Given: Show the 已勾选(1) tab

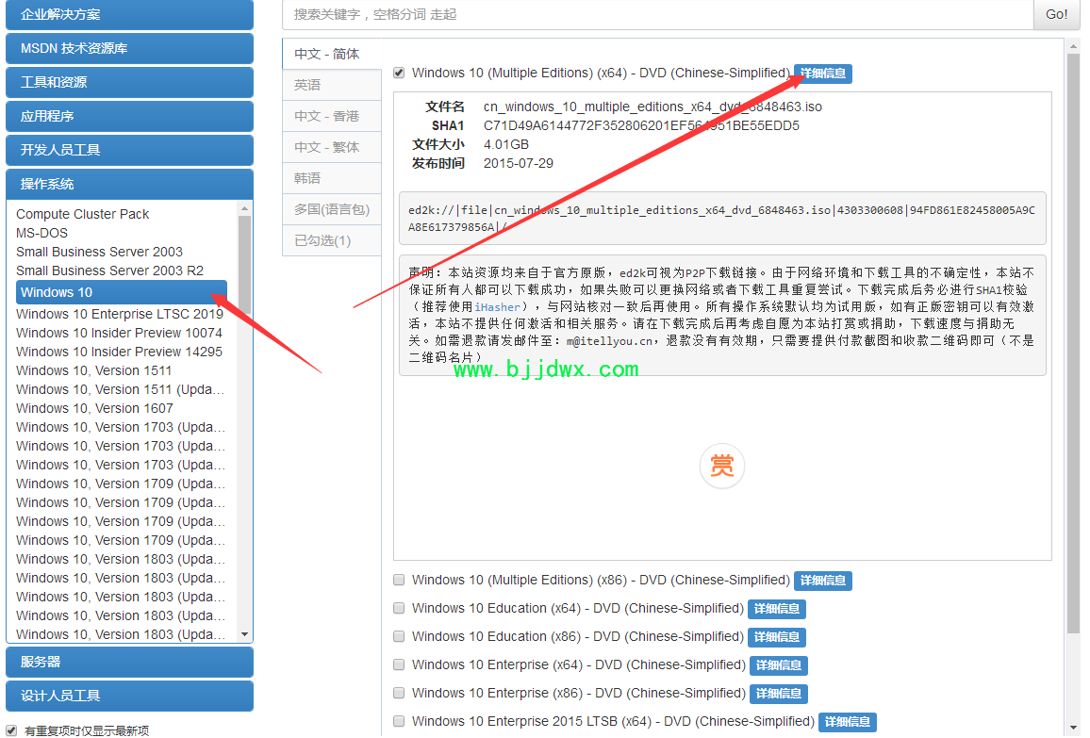Looking at the screenshot, I should click(332, 240).
